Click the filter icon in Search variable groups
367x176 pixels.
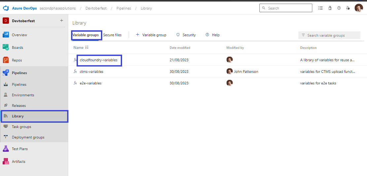click(303, 35)
